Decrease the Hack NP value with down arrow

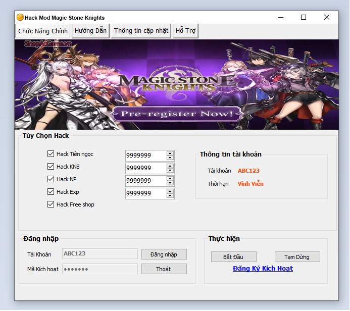[170, 183]
